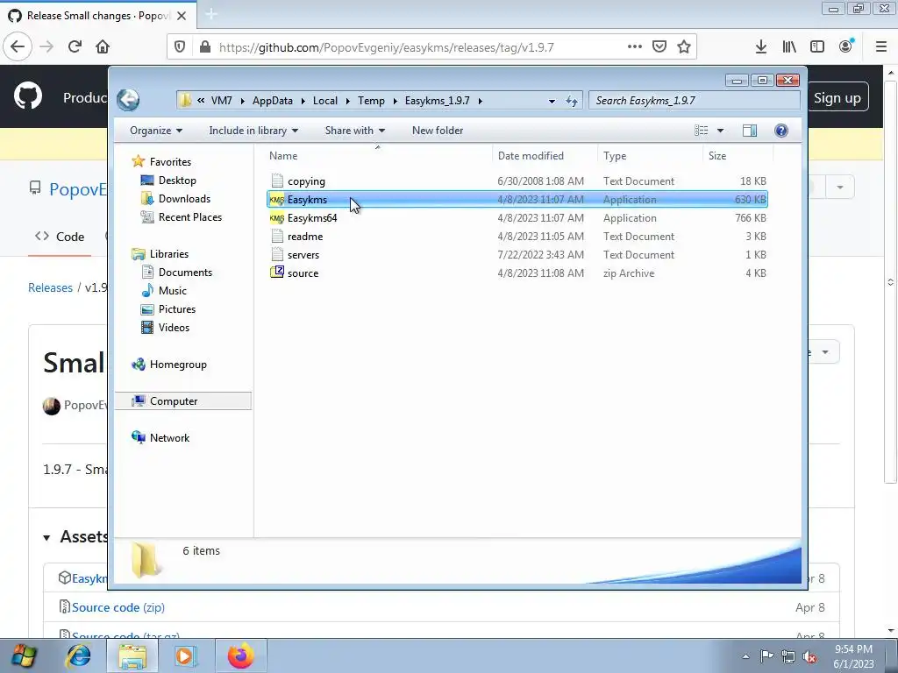The width and height of the screenshot is (898, 673).
Task: Open Firefox downloads arrow icon
Action: [x=760, y=47]
